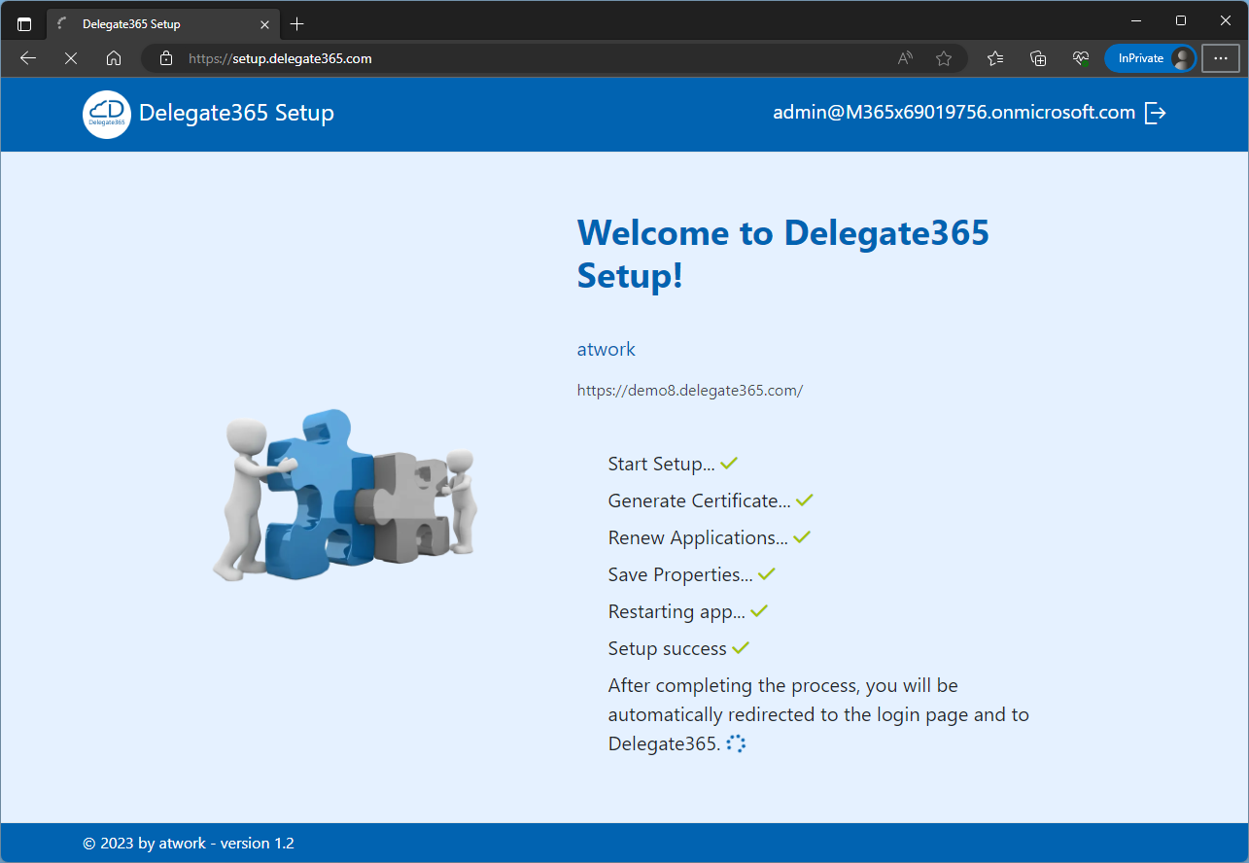Viewport: 1249px width, 863px height.
Task: Close the Delegate365 Setup tab
Action: (x=264, y=23)
